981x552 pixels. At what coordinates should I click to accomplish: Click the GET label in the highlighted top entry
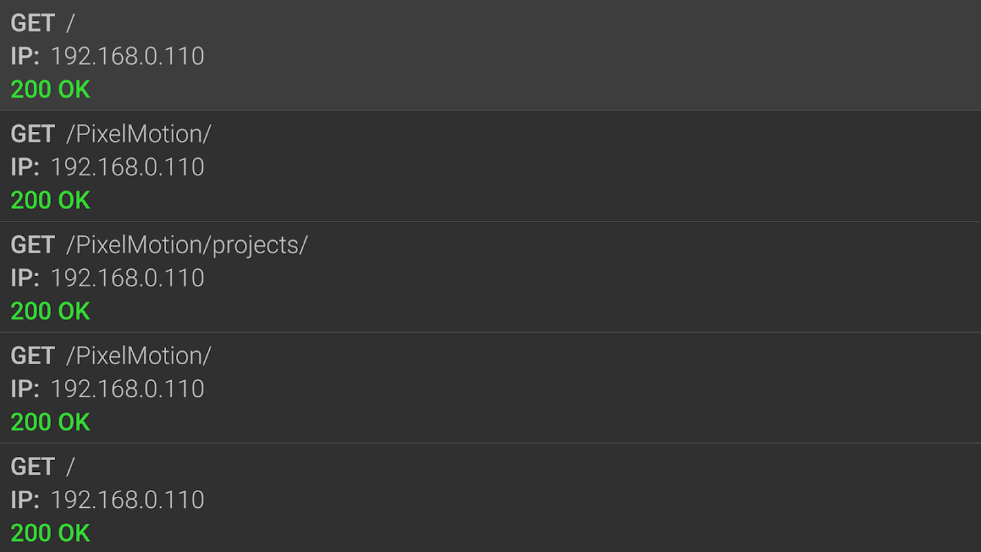click(x=32, y=23)
